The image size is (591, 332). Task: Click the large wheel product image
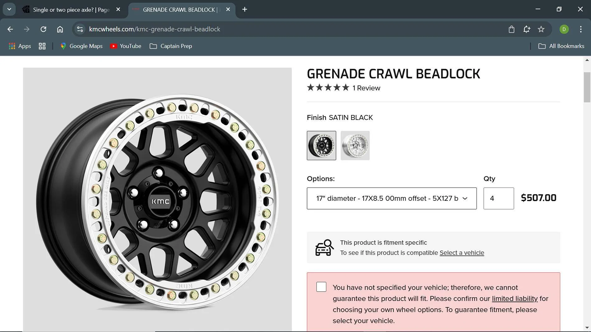tap(157, 200)
